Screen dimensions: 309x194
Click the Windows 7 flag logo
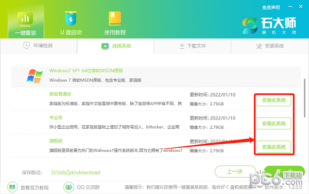(x=35, y=76)
